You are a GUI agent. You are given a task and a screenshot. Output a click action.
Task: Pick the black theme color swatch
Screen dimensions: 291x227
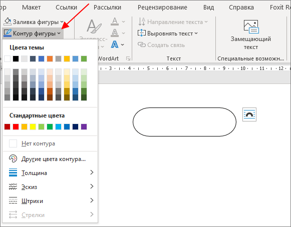point(16,58)
